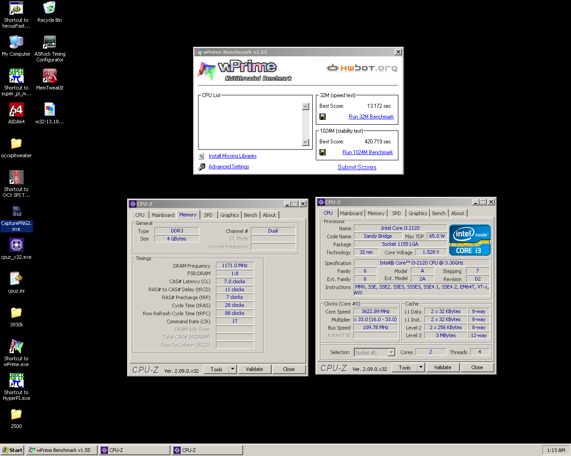Click the CPU List scrollbar up arrow
The image size is (571, 456).
(x=306, y=106)
